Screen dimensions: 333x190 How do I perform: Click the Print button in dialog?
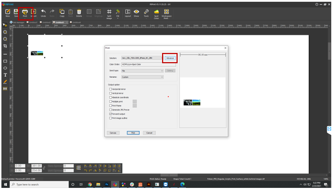133,133
